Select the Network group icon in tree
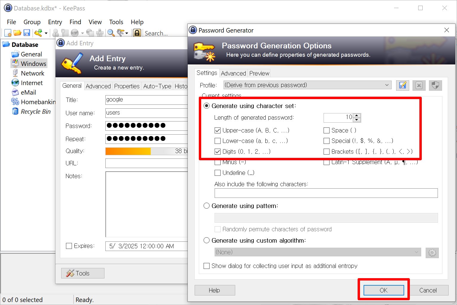Screen dimensions: 457x305 click(15, 73)
